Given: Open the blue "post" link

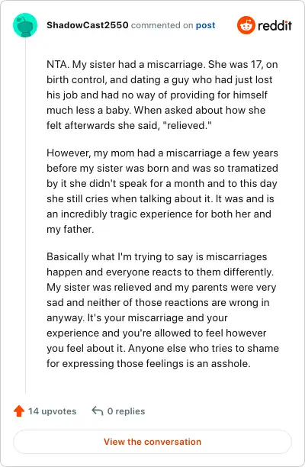Looking at the screenshot, I should click(205, 25).
